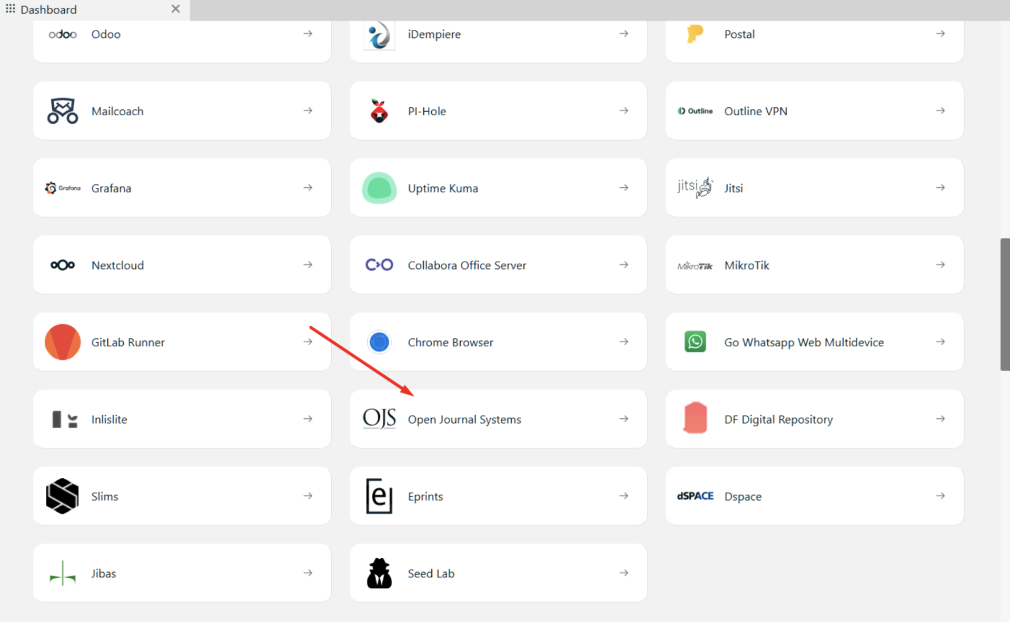
Task: Click the arrow on the Jitsi card
Action: 940,187
